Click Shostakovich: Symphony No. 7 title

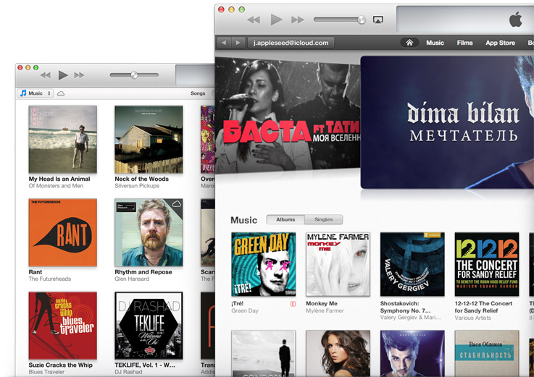point(405,307)
